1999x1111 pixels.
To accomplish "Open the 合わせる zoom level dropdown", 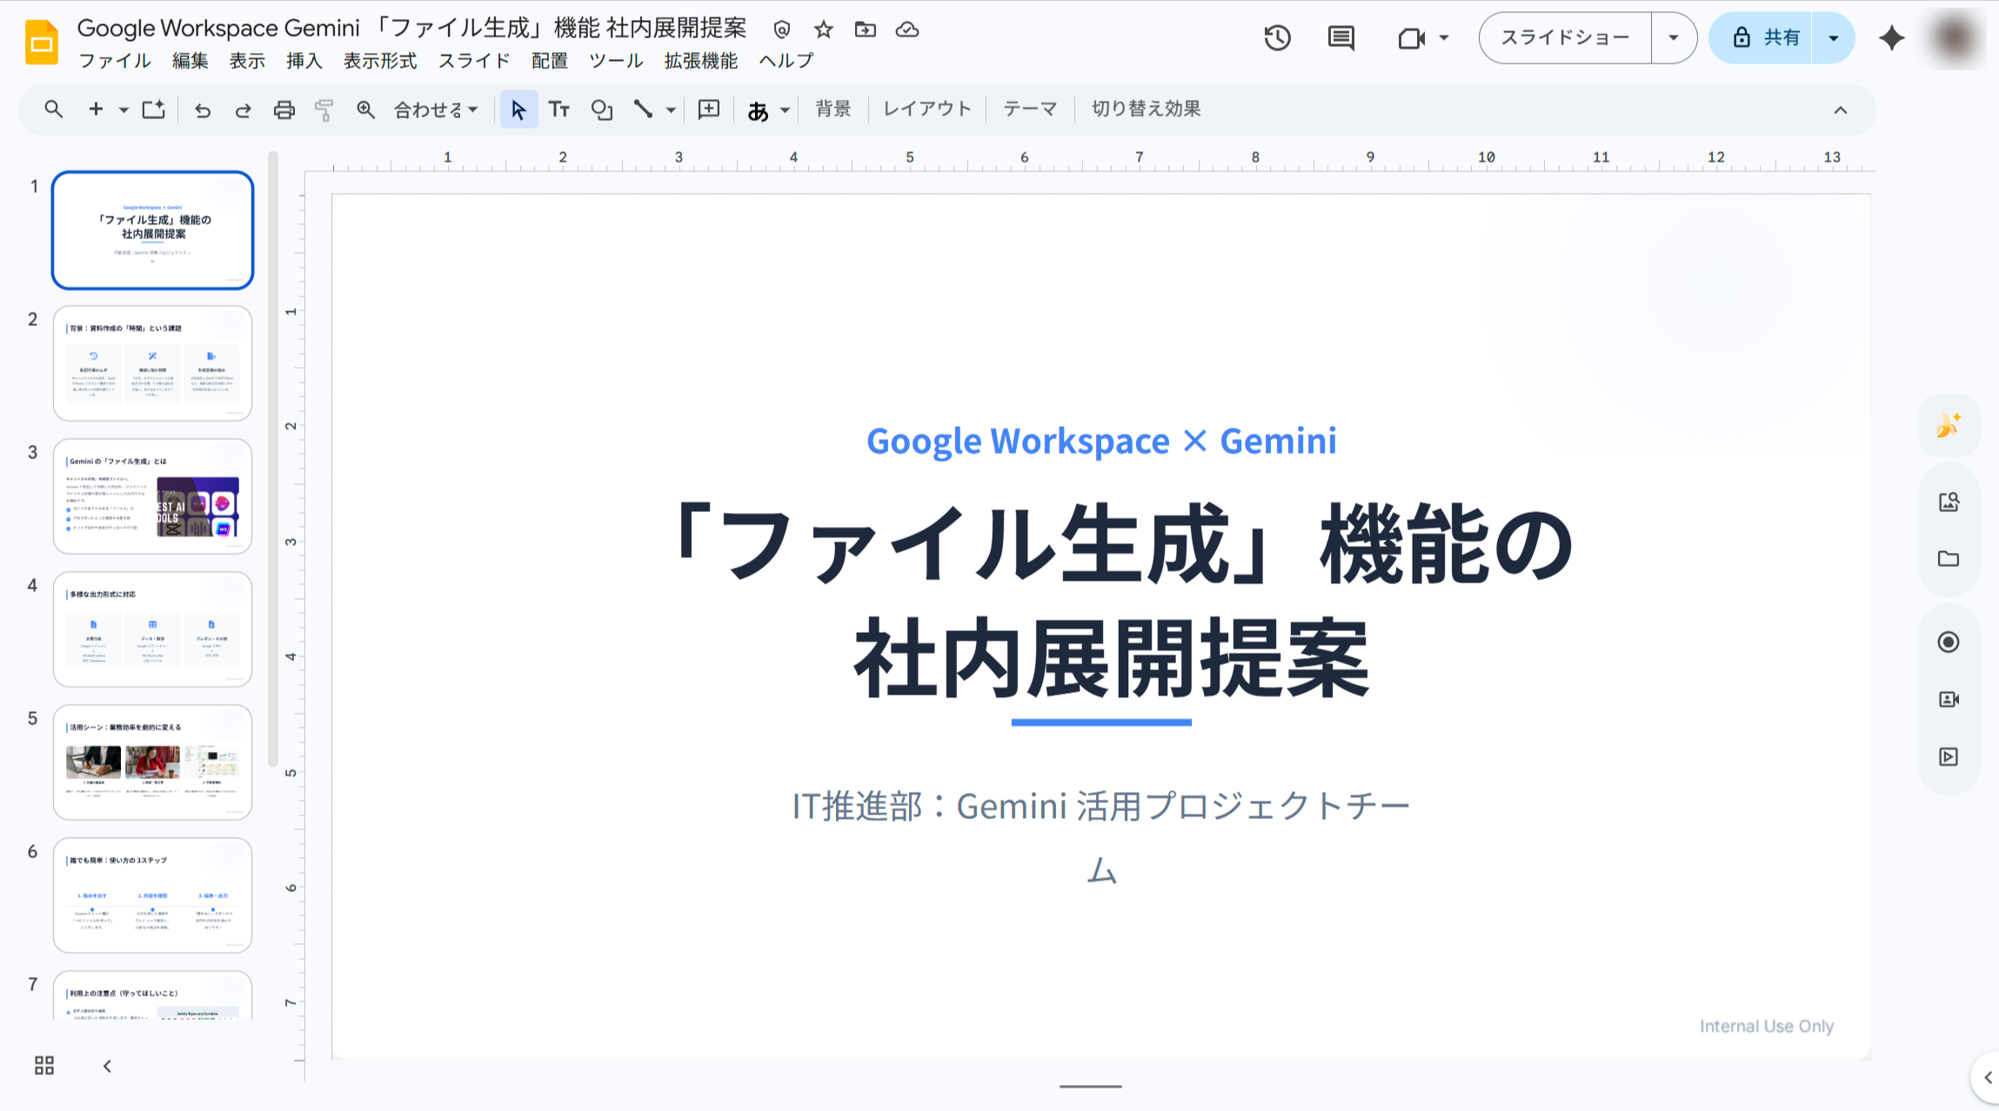I will 436,110.
